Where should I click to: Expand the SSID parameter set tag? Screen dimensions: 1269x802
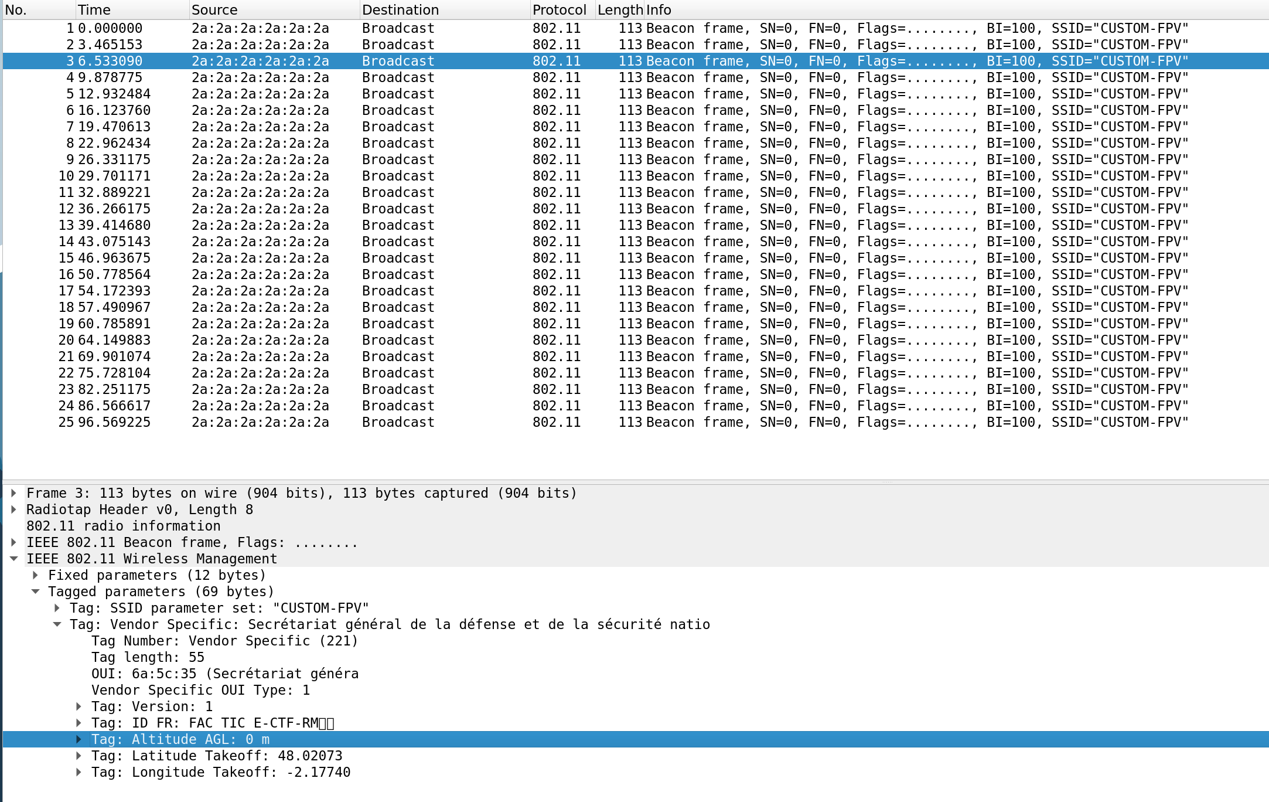pyautogui.click(x=57, y=608)
